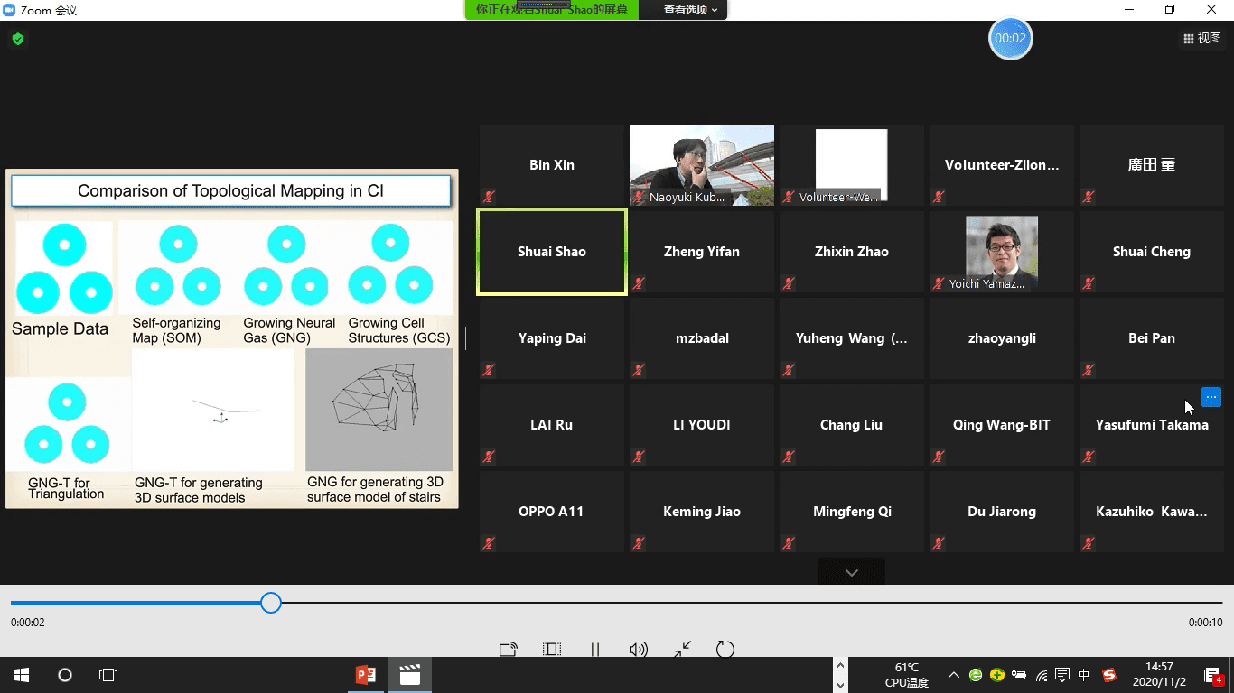Open PowerPoint from the taskbar
The image size is (1234, 693).
pos(366,675)
